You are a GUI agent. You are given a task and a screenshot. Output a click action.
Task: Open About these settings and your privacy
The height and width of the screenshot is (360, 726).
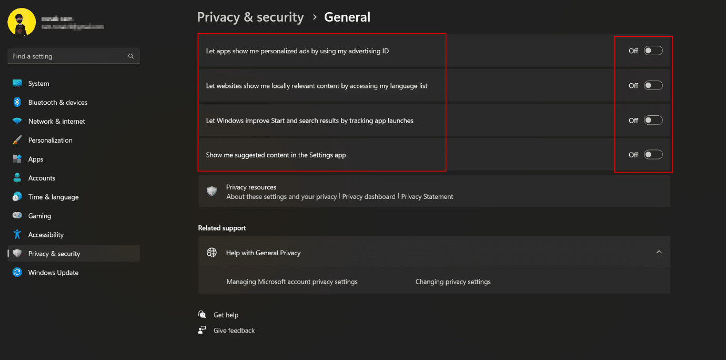pos(281,197)
